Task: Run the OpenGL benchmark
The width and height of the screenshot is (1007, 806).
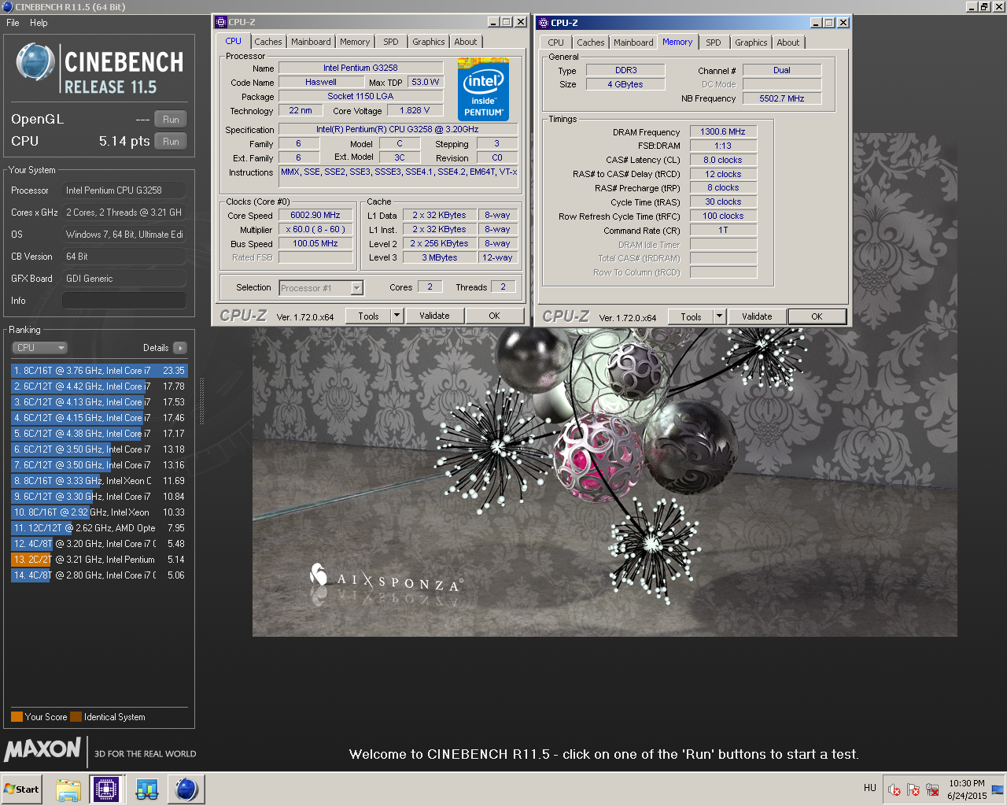Action: (x=171, y=120)
